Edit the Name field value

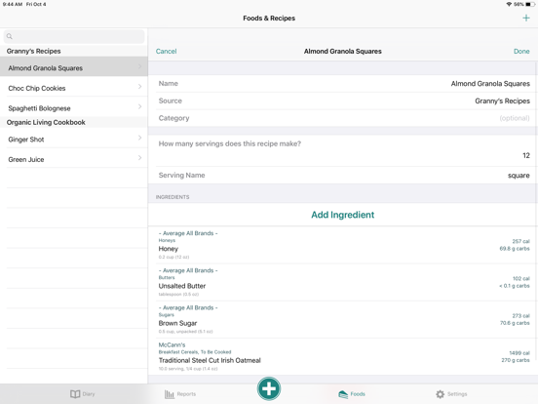[x=490, y=84]
